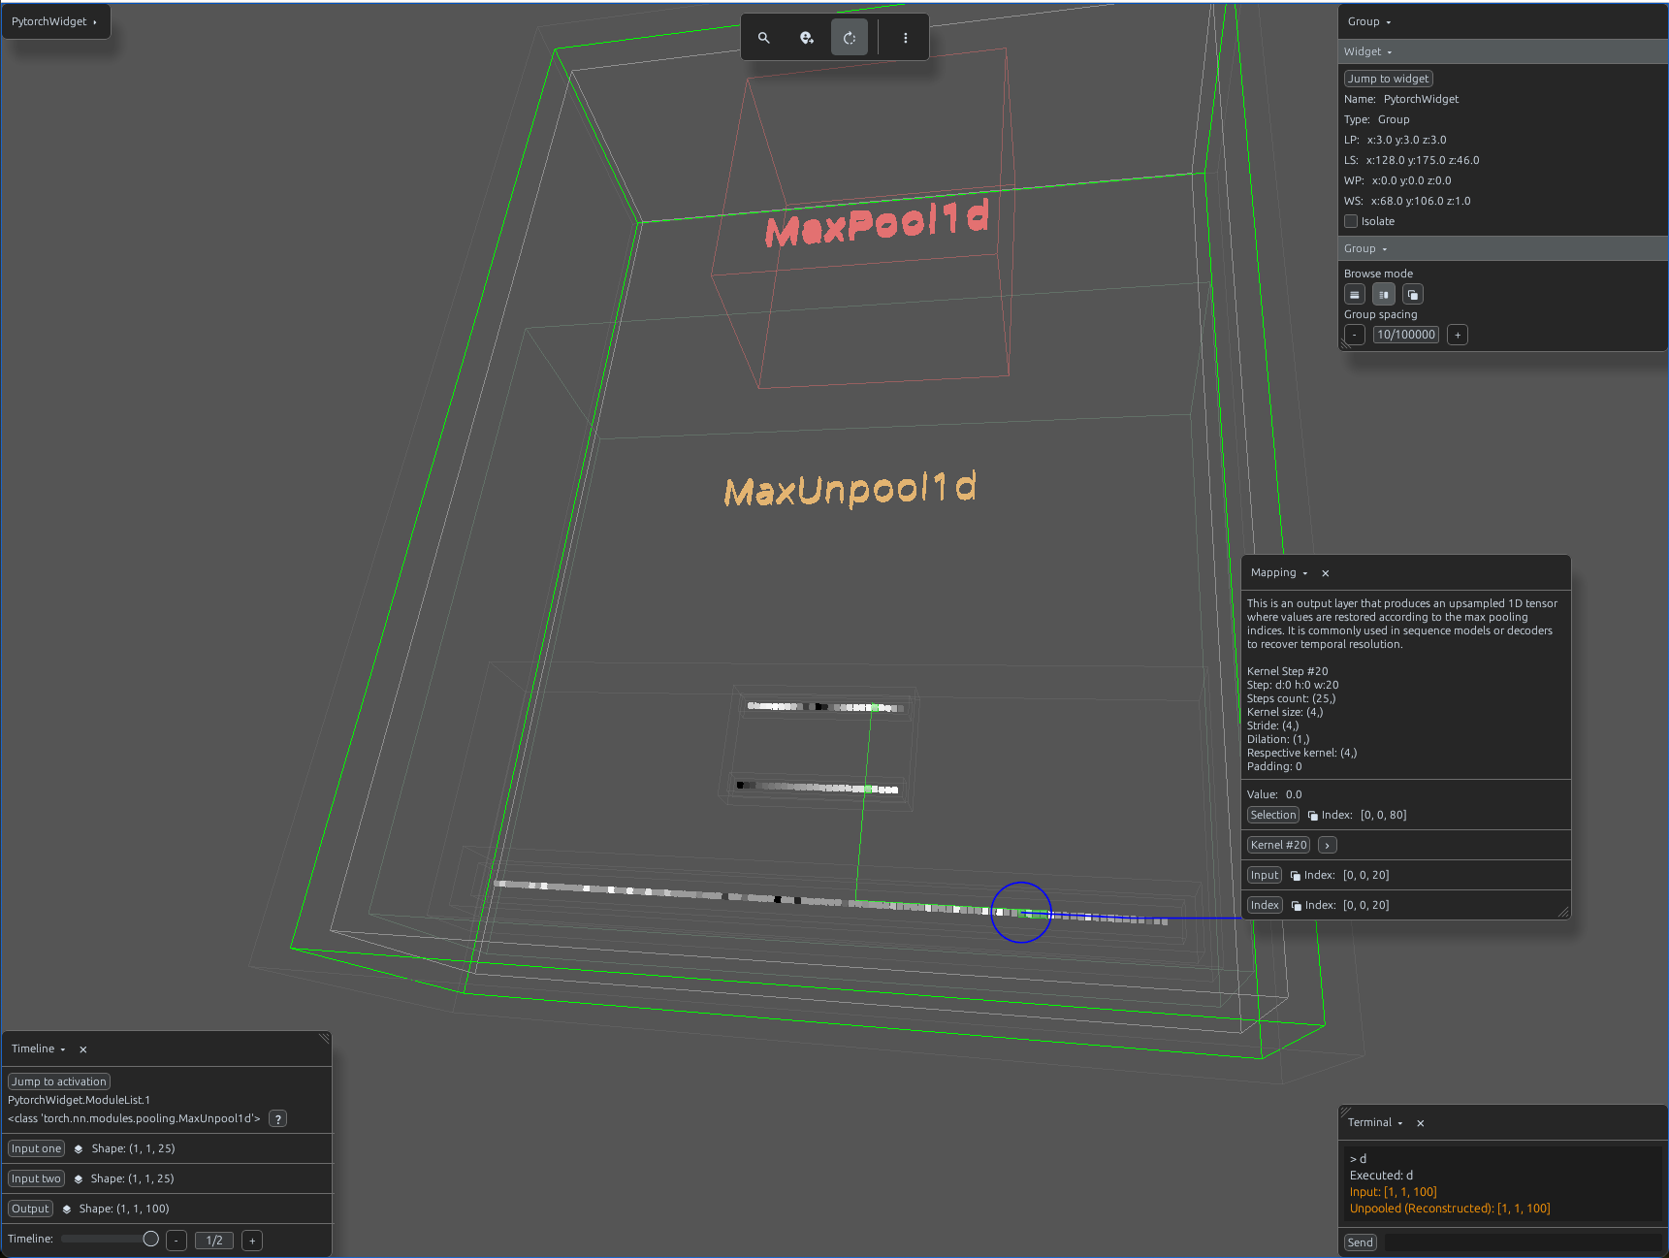Screen dimensions: 1669x1258
Task: Click the timeline step field showing 1/2
Action: click(214, 1242)
